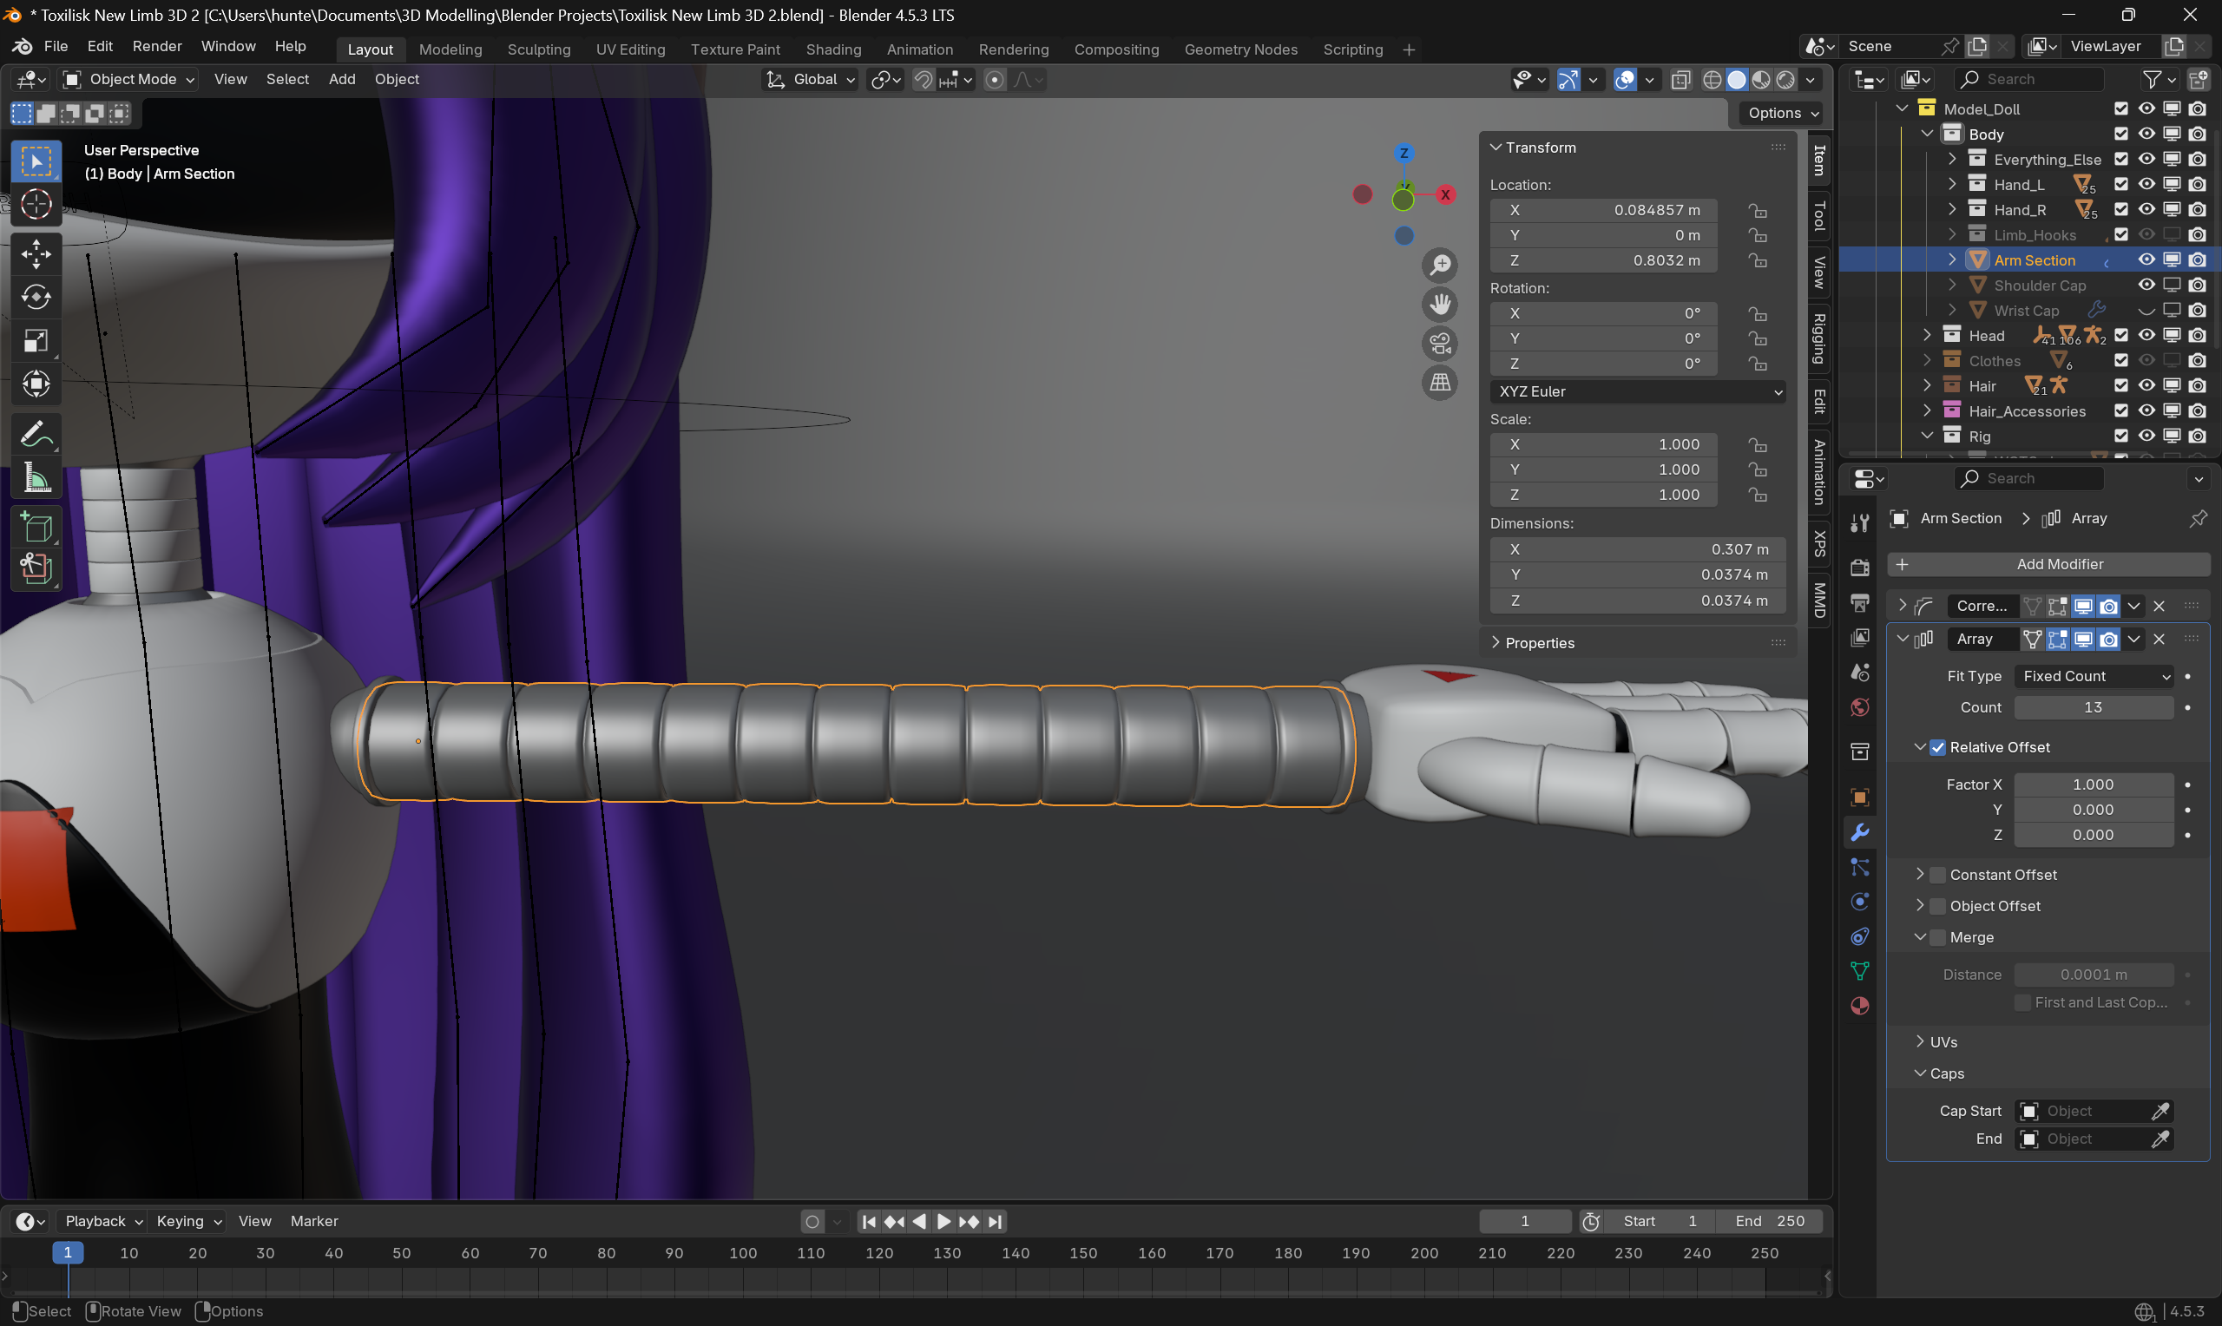The width and height of the screenshot is (2222, 1326).
Task: Open the Material properties tab
Action: (1860, 1006)
